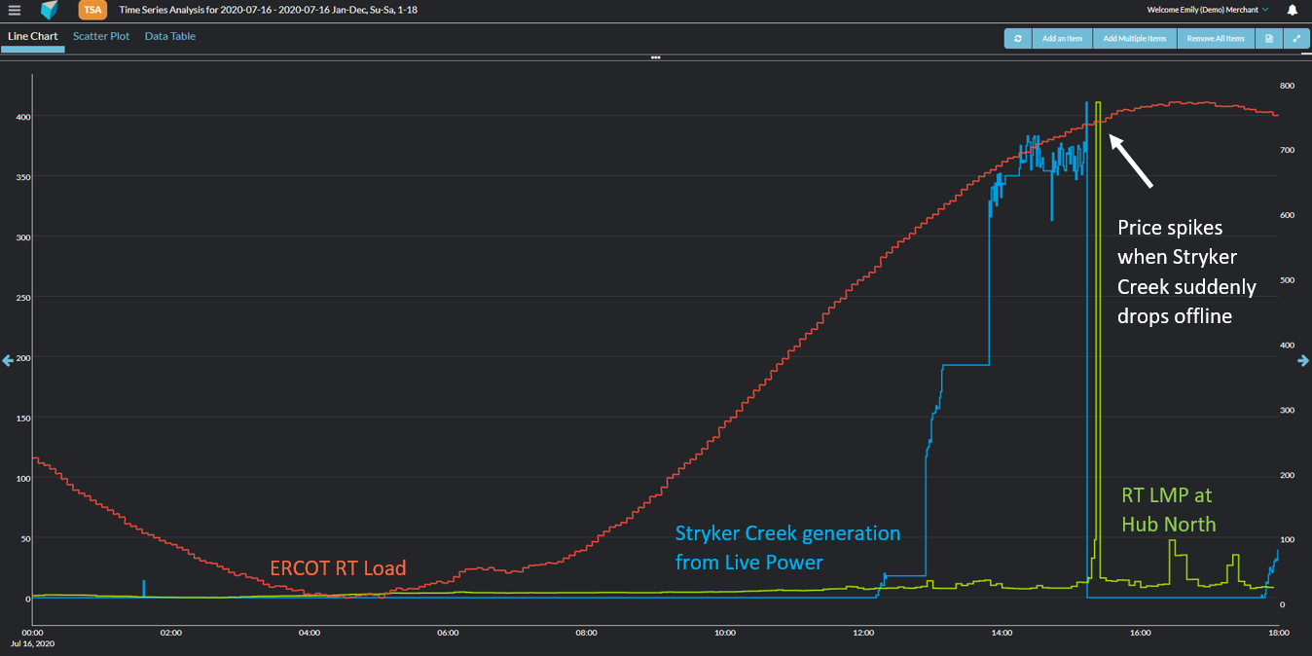This screenshot has height=656, width=1312.
Task: Refresh the chart with the refresh icon
Action: coord(1018,38)
